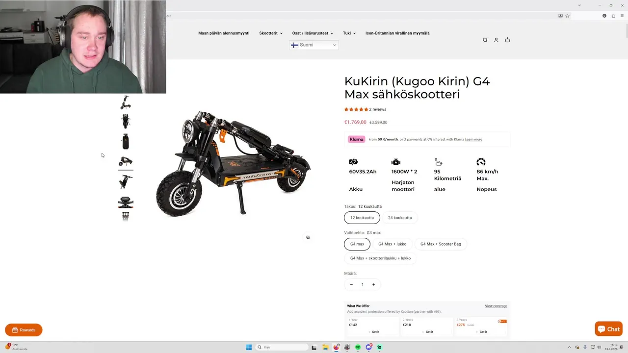Expand the Skootterit menu
The image size is (628, 353).
coord(271,33)
